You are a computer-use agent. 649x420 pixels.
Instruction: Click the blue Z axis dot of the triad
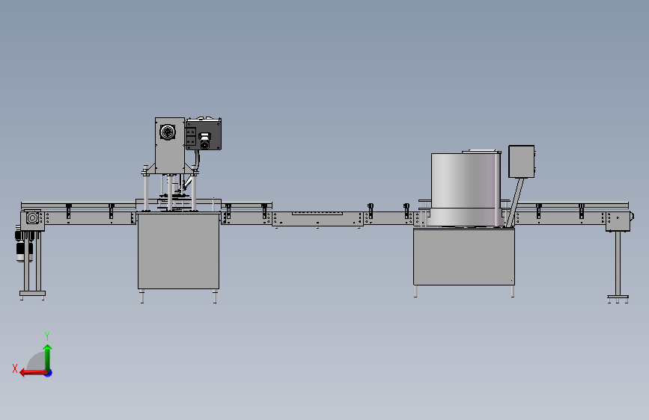[49, 373]
